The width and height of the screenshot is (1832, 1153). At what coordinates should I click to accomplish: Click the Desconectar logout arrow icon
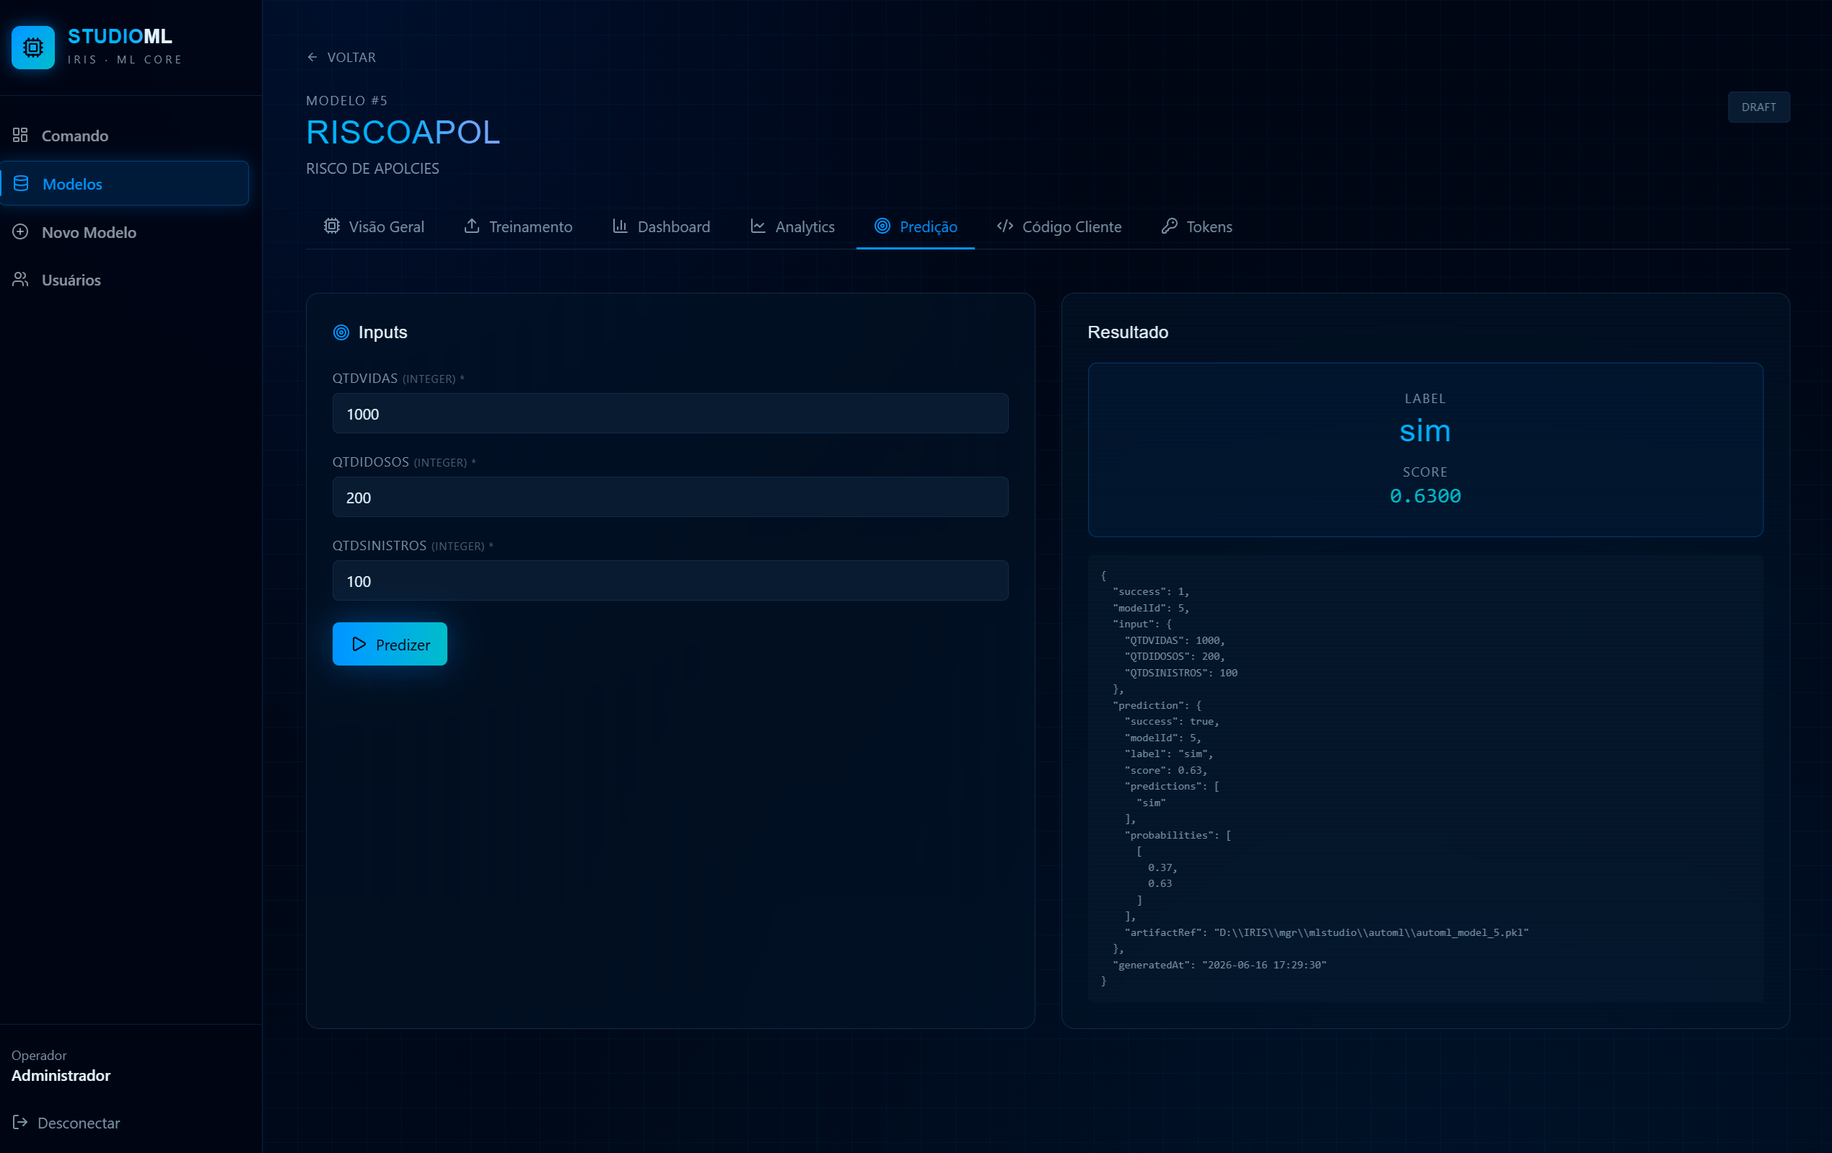(20, 1122)
